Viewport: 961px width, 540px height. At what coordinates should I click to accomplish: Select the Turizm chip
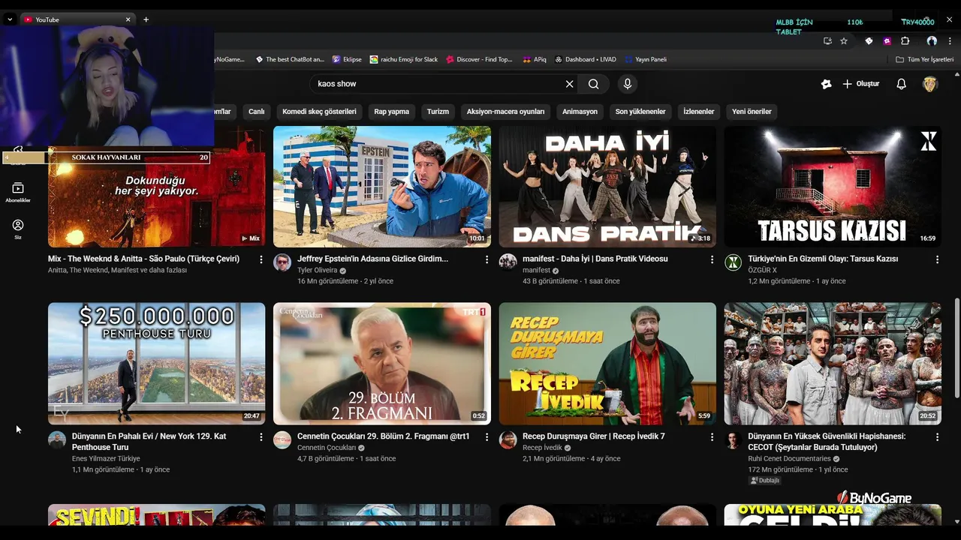[438, 112]
